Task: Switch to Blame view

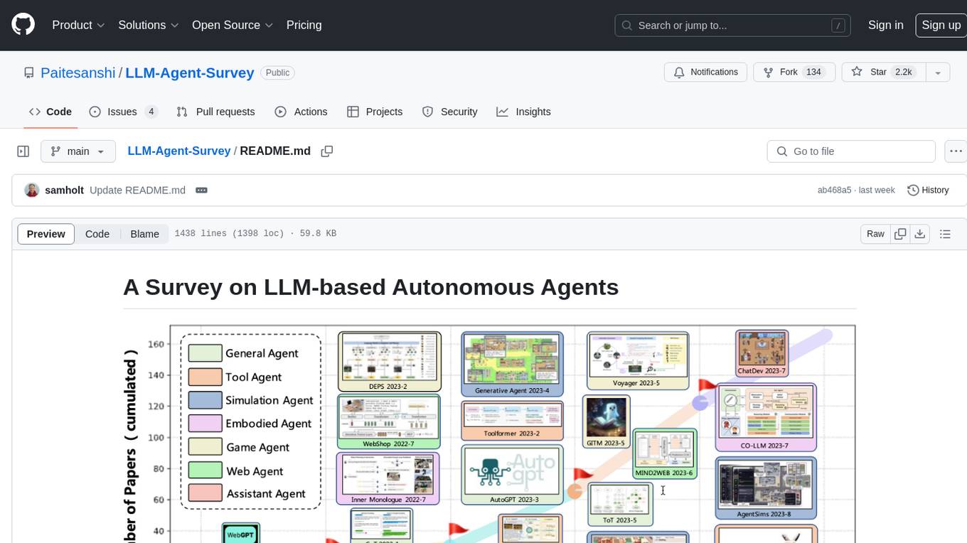Action: [x=144, y=234]
